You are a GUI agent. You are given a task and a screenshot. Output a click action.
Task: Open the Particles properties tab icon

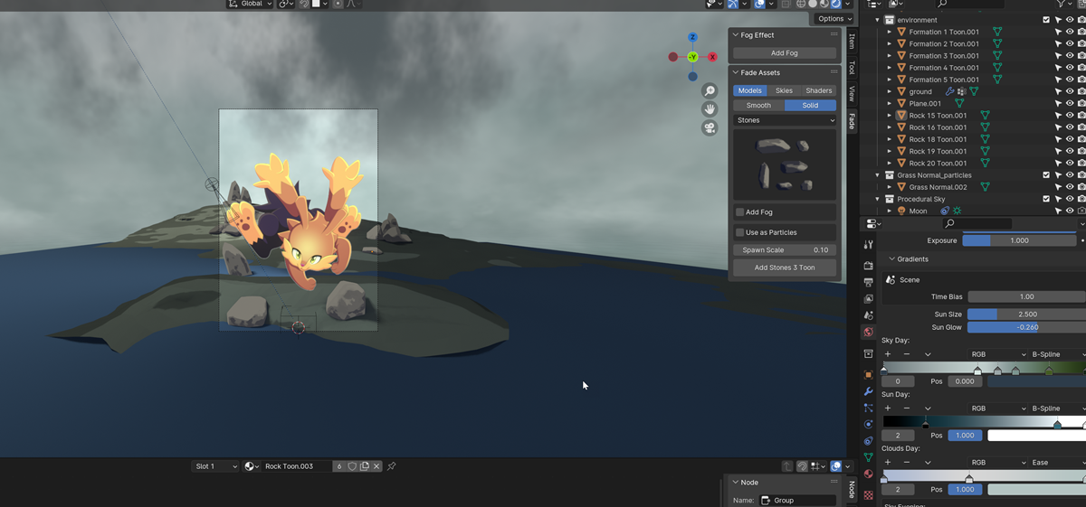click(869, 408)
